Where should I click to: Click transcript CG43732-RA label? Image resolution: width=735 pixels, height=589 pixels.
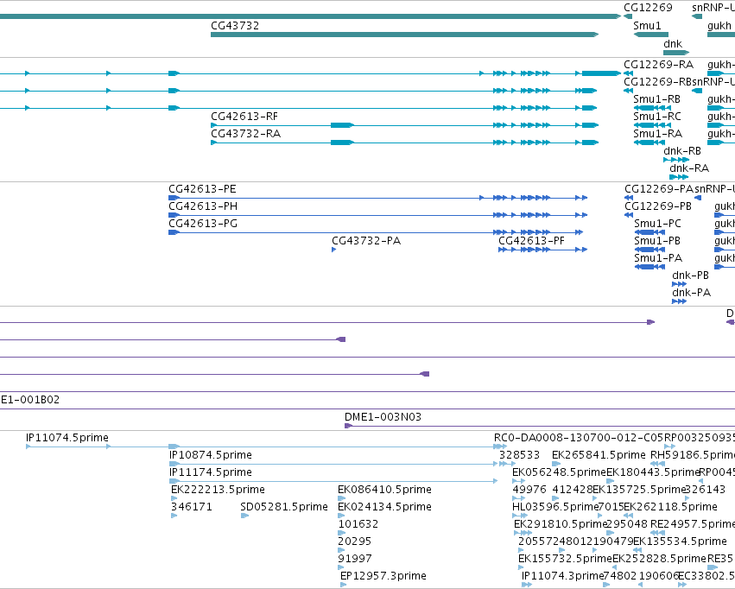[245, 134]
